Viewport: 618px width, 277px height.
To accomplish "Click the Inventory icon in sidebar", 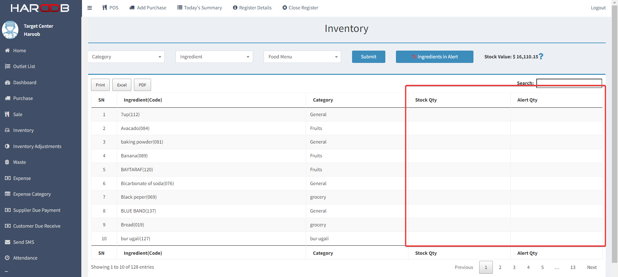I will click(7, 130).
